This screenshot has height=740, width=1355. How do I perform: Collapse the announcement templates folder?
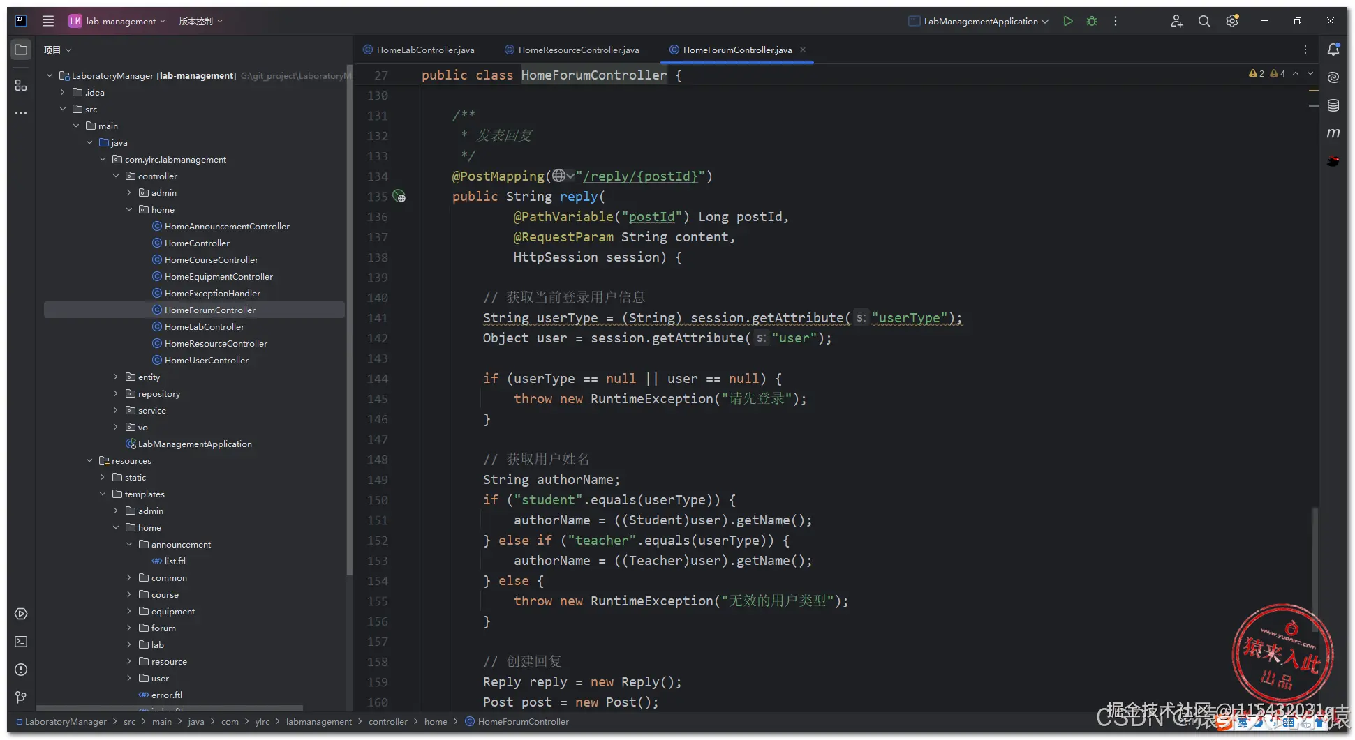coord(129,544)
